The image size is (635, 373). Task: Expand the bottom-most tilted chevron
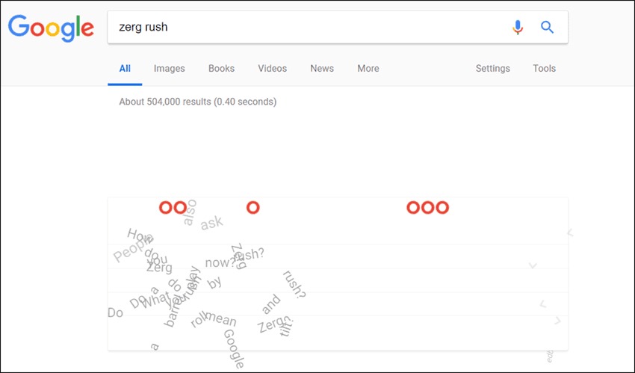click(557, 321)
